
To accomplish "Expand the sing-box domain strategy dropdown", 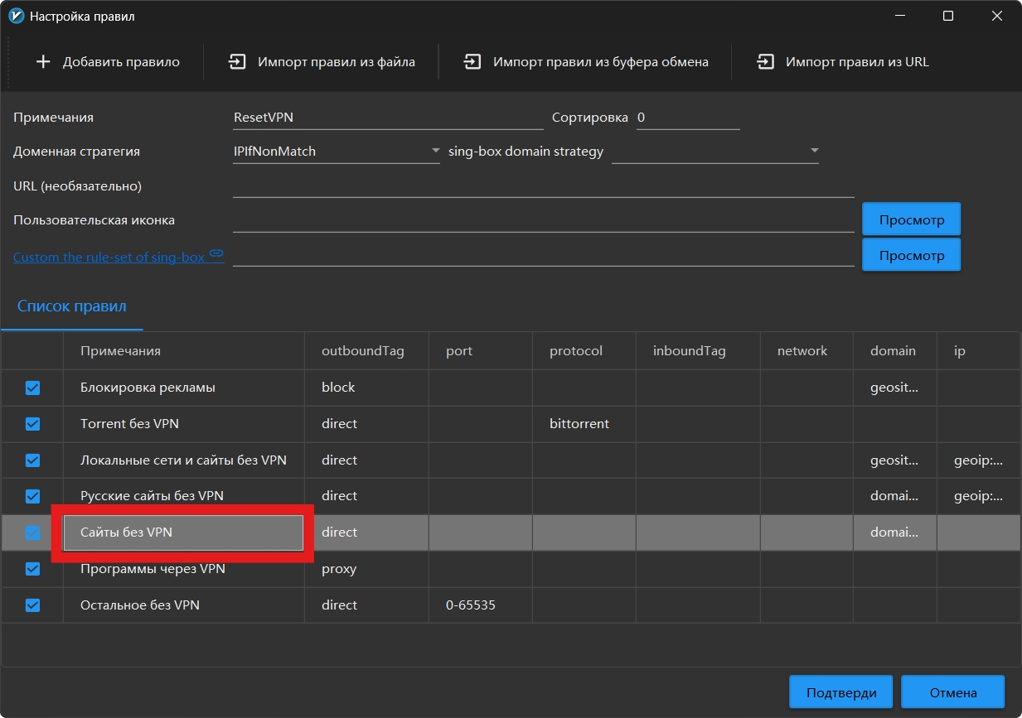I will (714, 152).
